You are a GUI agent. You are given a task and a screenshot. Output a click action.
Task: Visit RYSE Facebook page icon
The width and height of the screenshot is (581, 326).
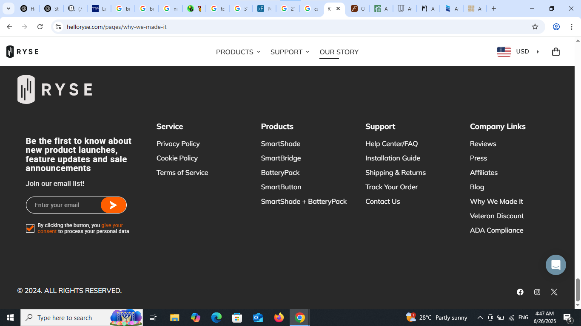520,292
